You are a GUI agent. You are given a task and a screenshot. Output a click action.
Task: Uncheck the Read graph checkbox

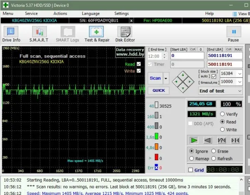139,64
